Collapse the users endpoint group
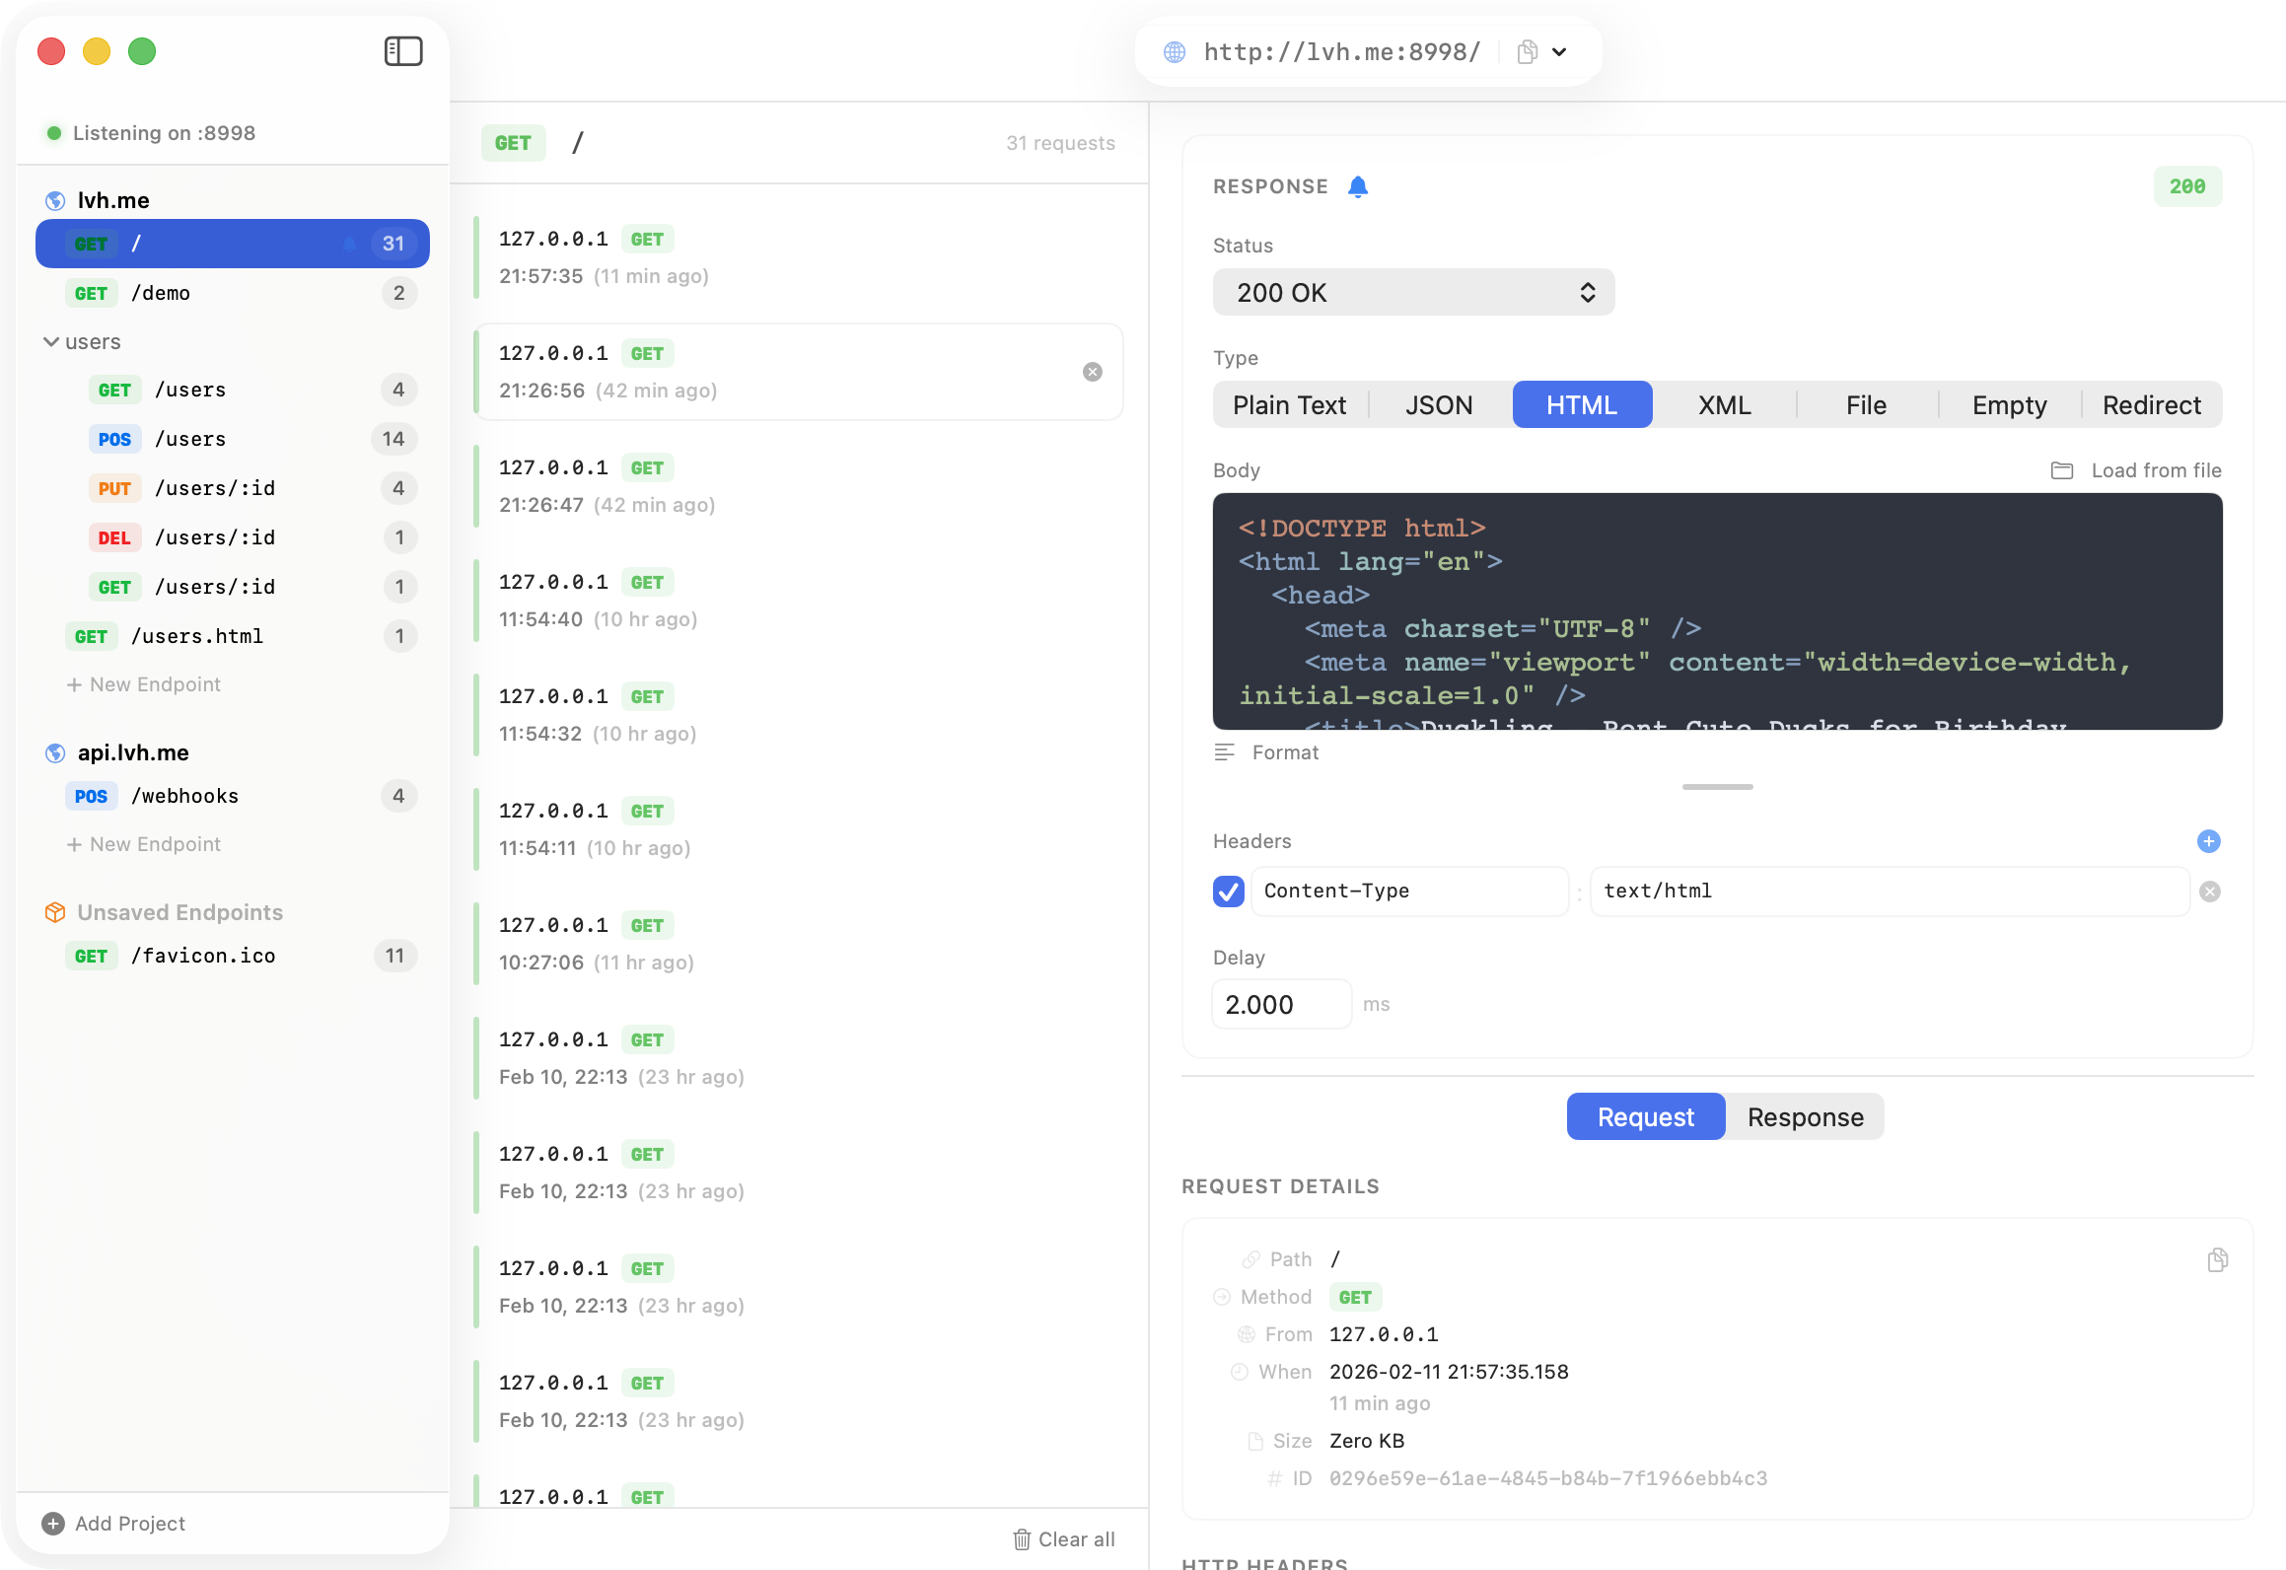This screenshot has height=1570, width=2286. point(51,341)
